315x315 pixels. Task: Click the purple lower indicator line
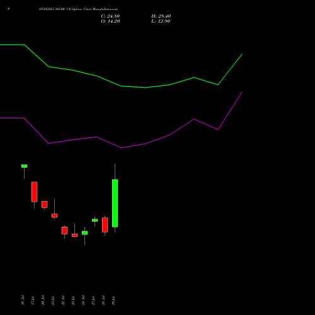tap(121, 148)
